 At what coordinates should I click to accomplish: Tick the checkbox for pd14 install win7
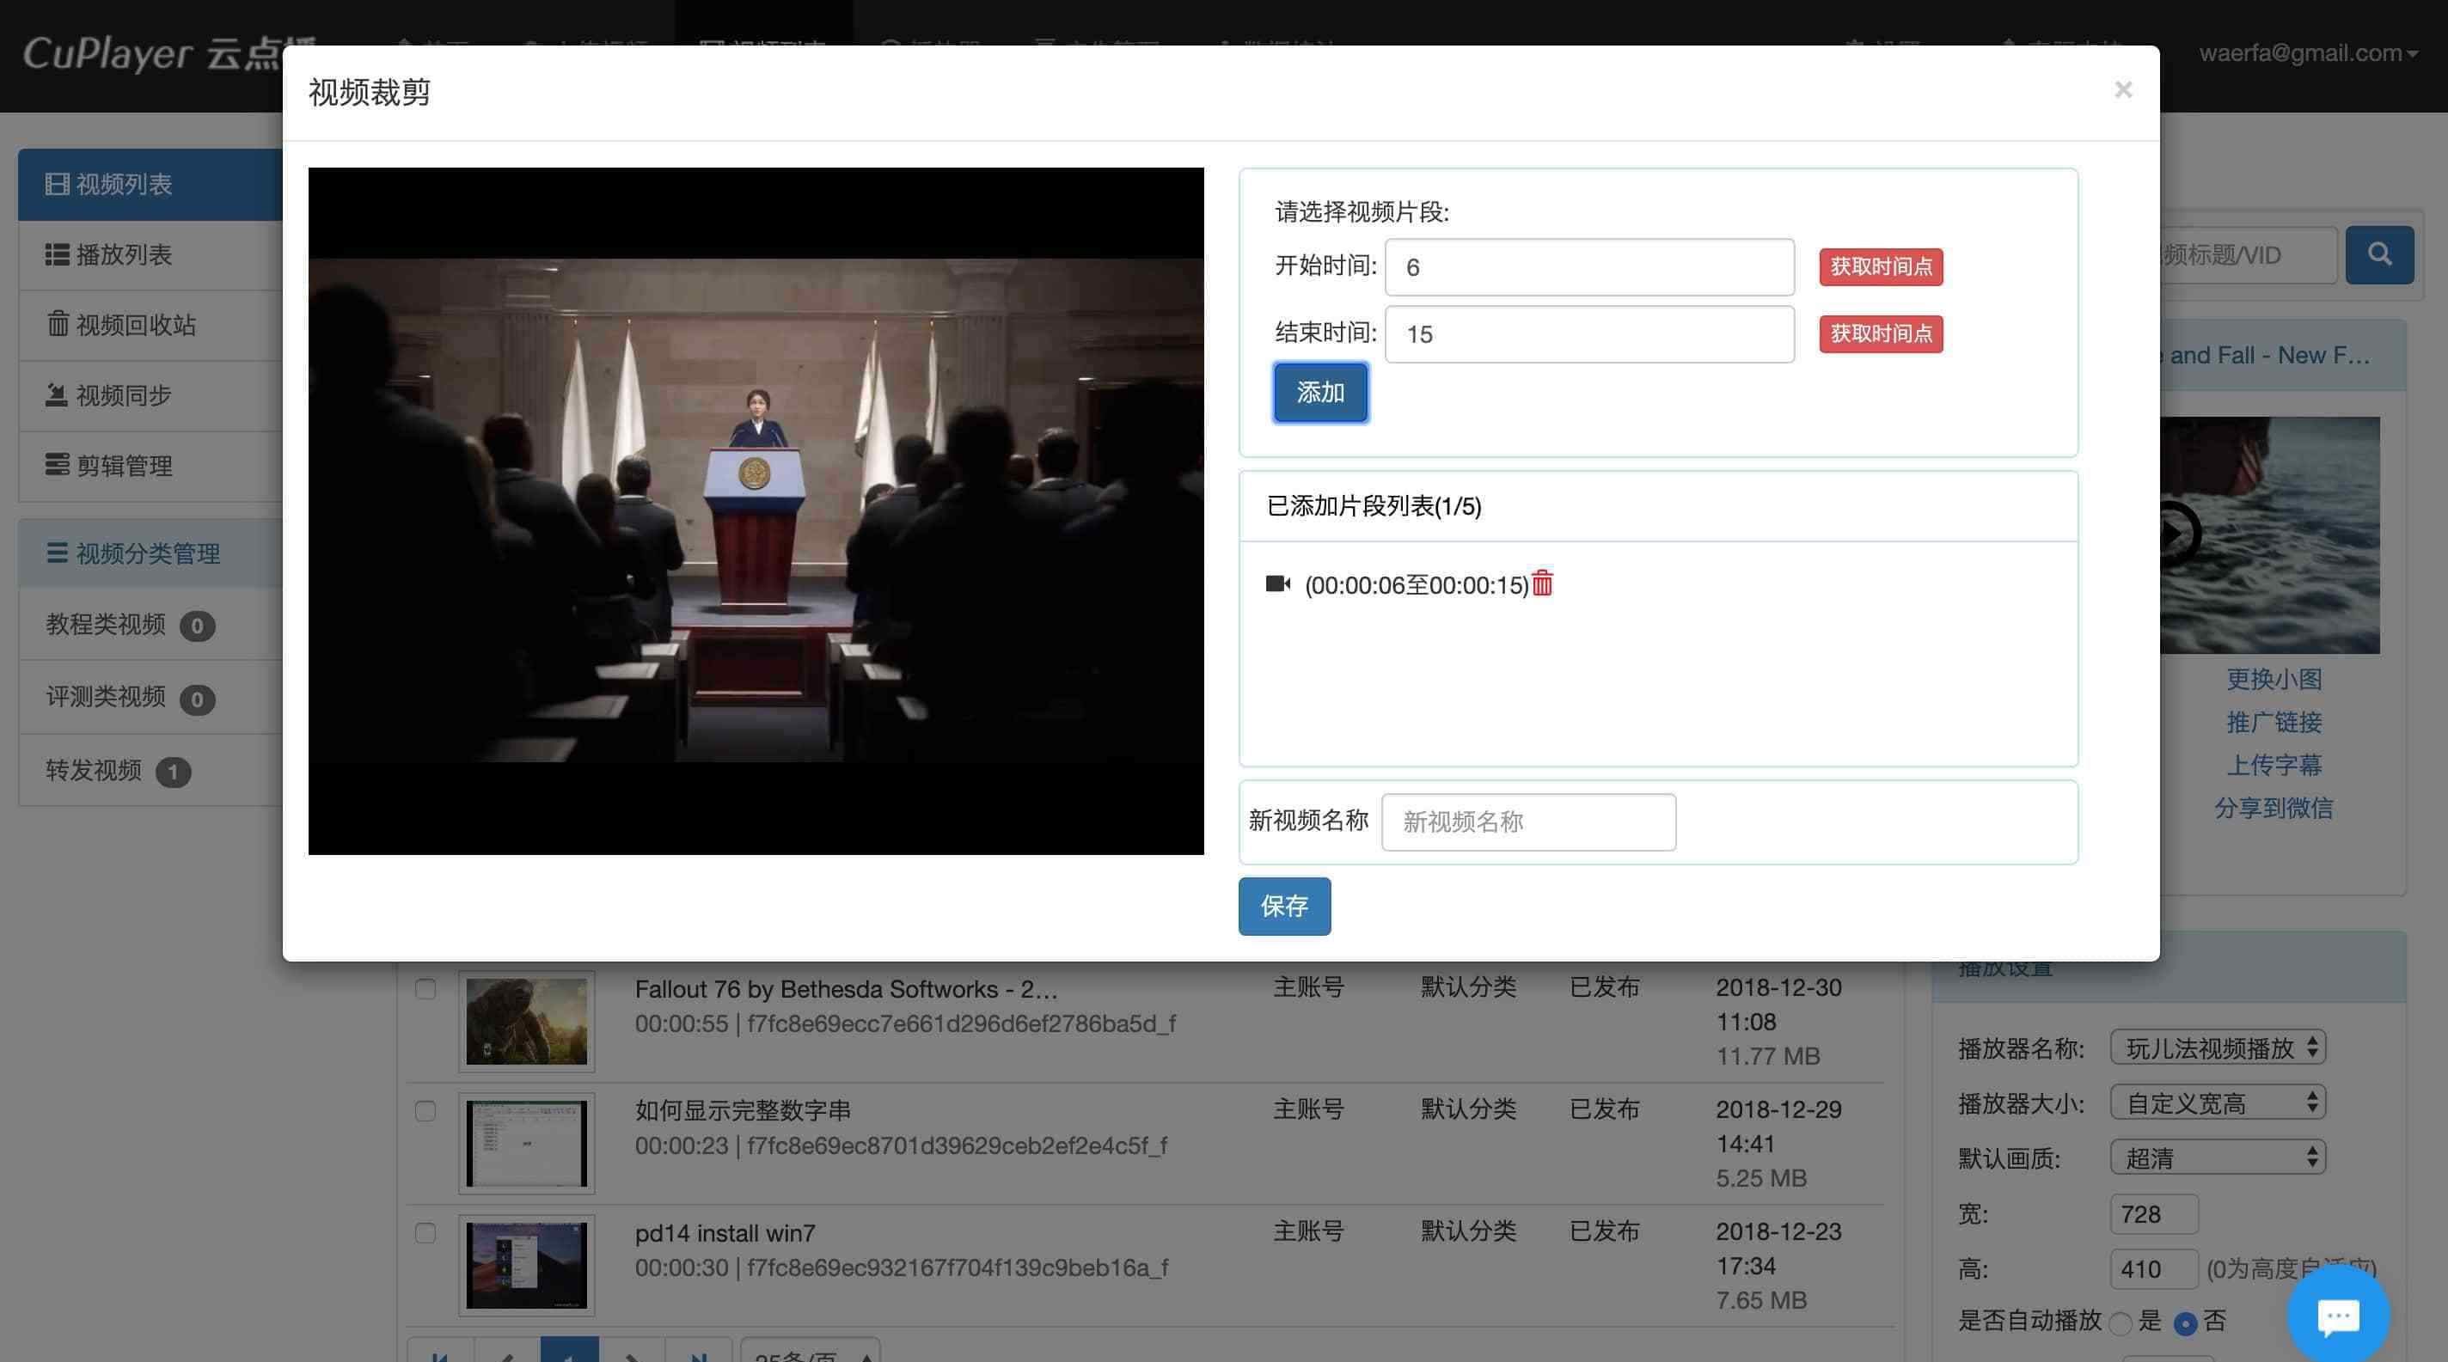click(x=425, y=1233)
